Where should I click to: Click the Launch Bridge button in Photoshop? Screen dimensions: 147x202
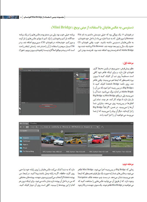pos(47,106)
